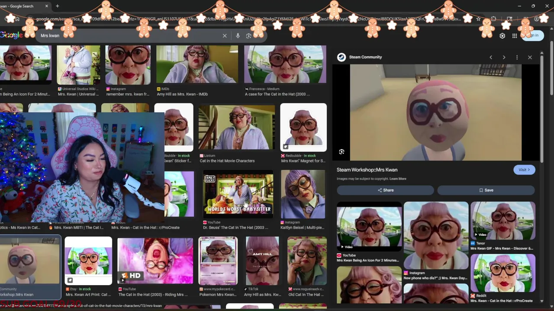
Task: Open the Learn More copyright link
Action: [x=398, y=179]
